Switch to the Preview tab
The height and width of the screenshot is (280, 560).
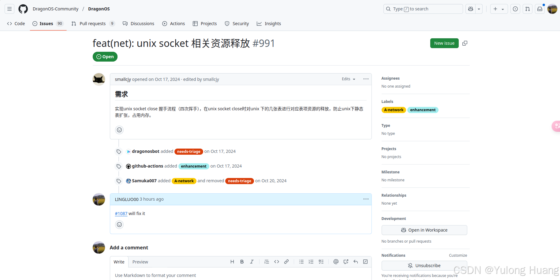click(x=140, y=262)
